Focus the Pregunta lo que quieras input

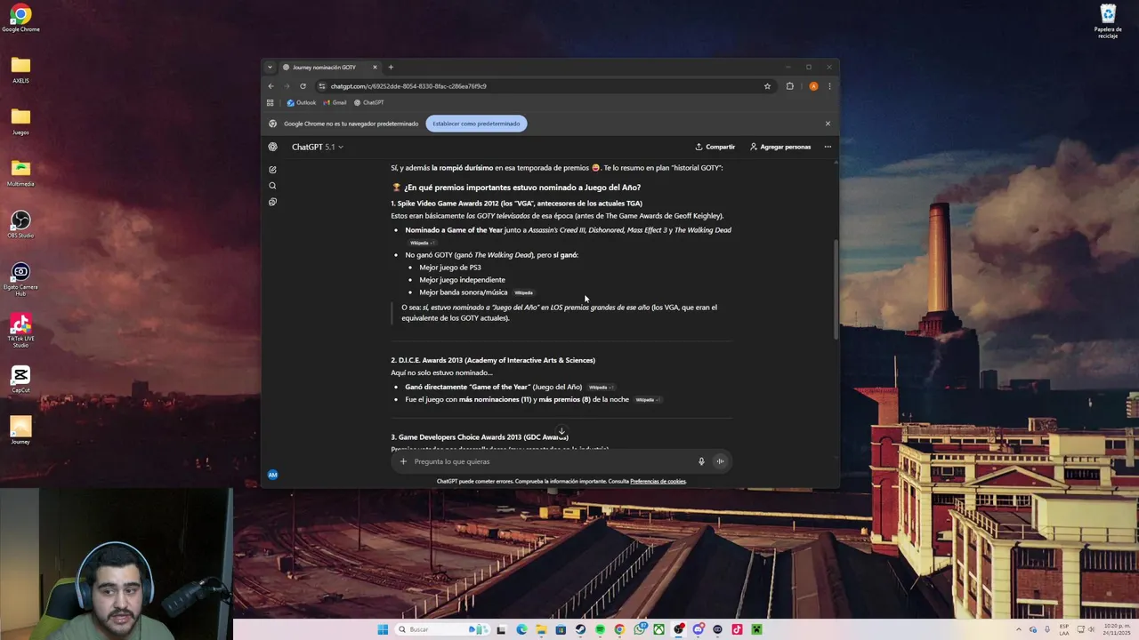[x=552, y=461]
